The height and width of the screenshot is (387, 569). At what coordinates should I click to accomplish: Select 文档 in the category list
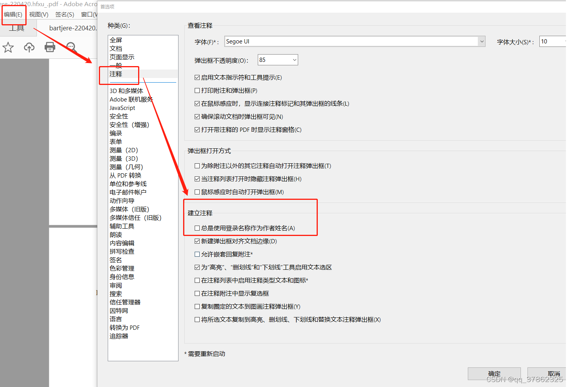pyautogui.click(x=116, y=48)
